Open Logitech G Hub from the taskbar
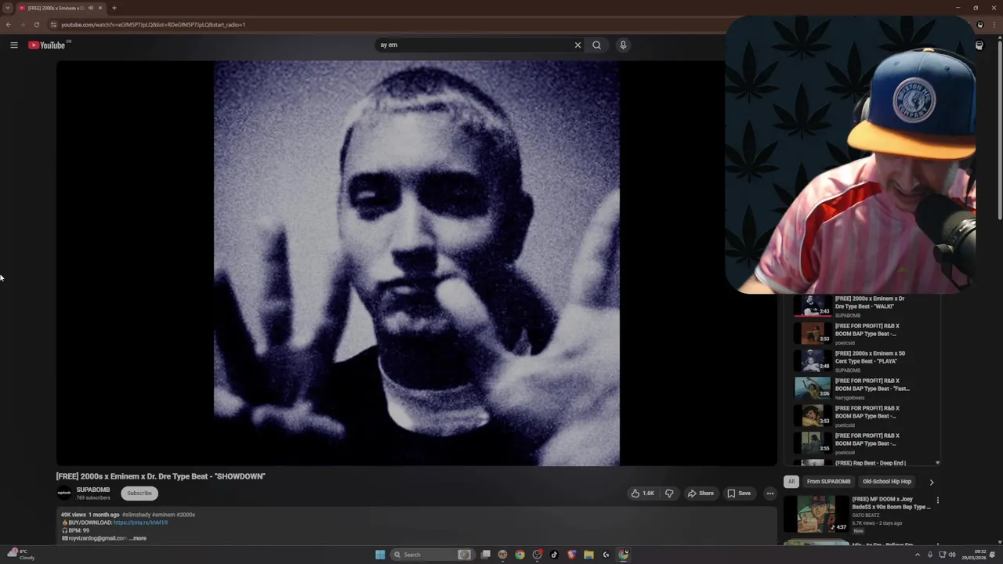This screenshot has width=1003, height=564. pos(606,555)
